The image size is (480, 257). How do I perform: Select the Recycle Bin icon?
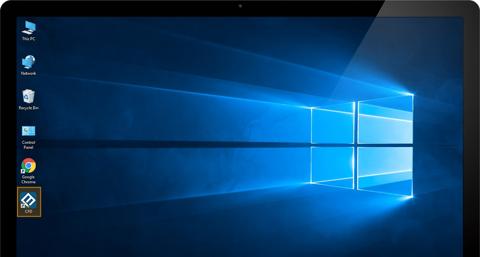[28, 96]
